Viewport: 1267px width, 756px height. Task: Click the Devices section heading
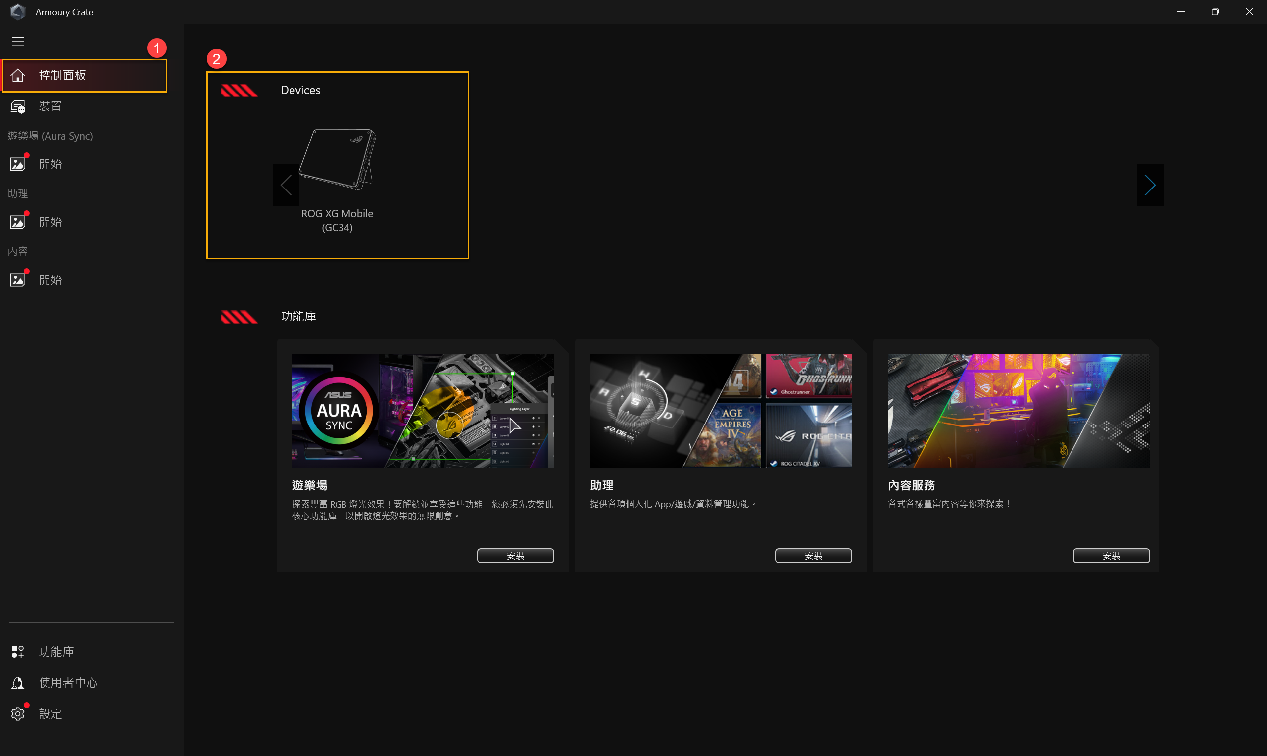coord(300,90)
